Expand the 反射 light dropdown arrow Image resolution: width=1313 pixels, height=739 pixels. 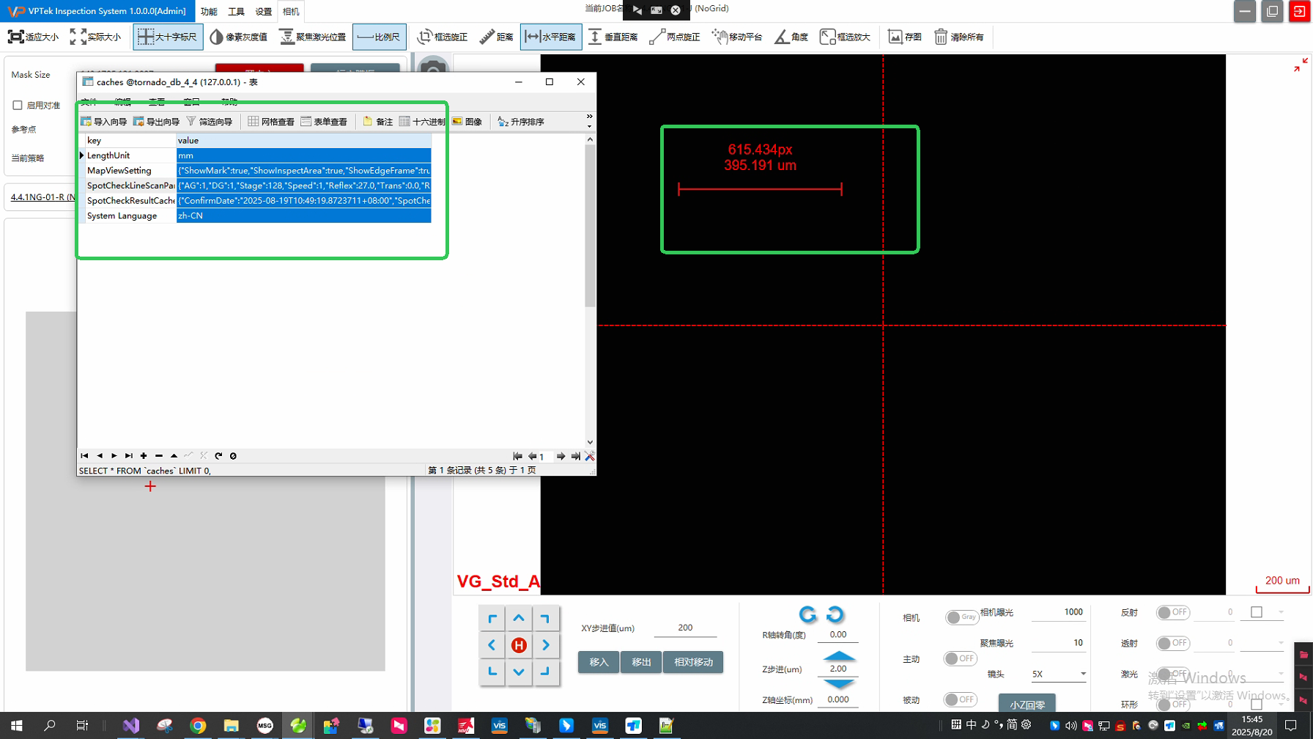(x=1281, y=612)
